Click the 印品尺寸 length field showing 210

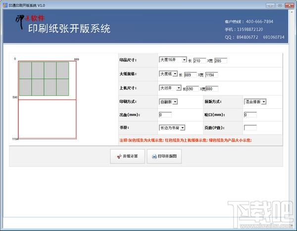click(199, 61)
